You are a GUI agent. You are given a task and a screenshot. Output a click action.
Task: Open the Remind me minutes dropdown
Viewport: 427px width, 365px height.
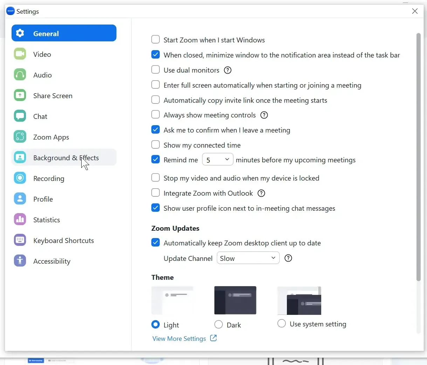coord(218,160)
